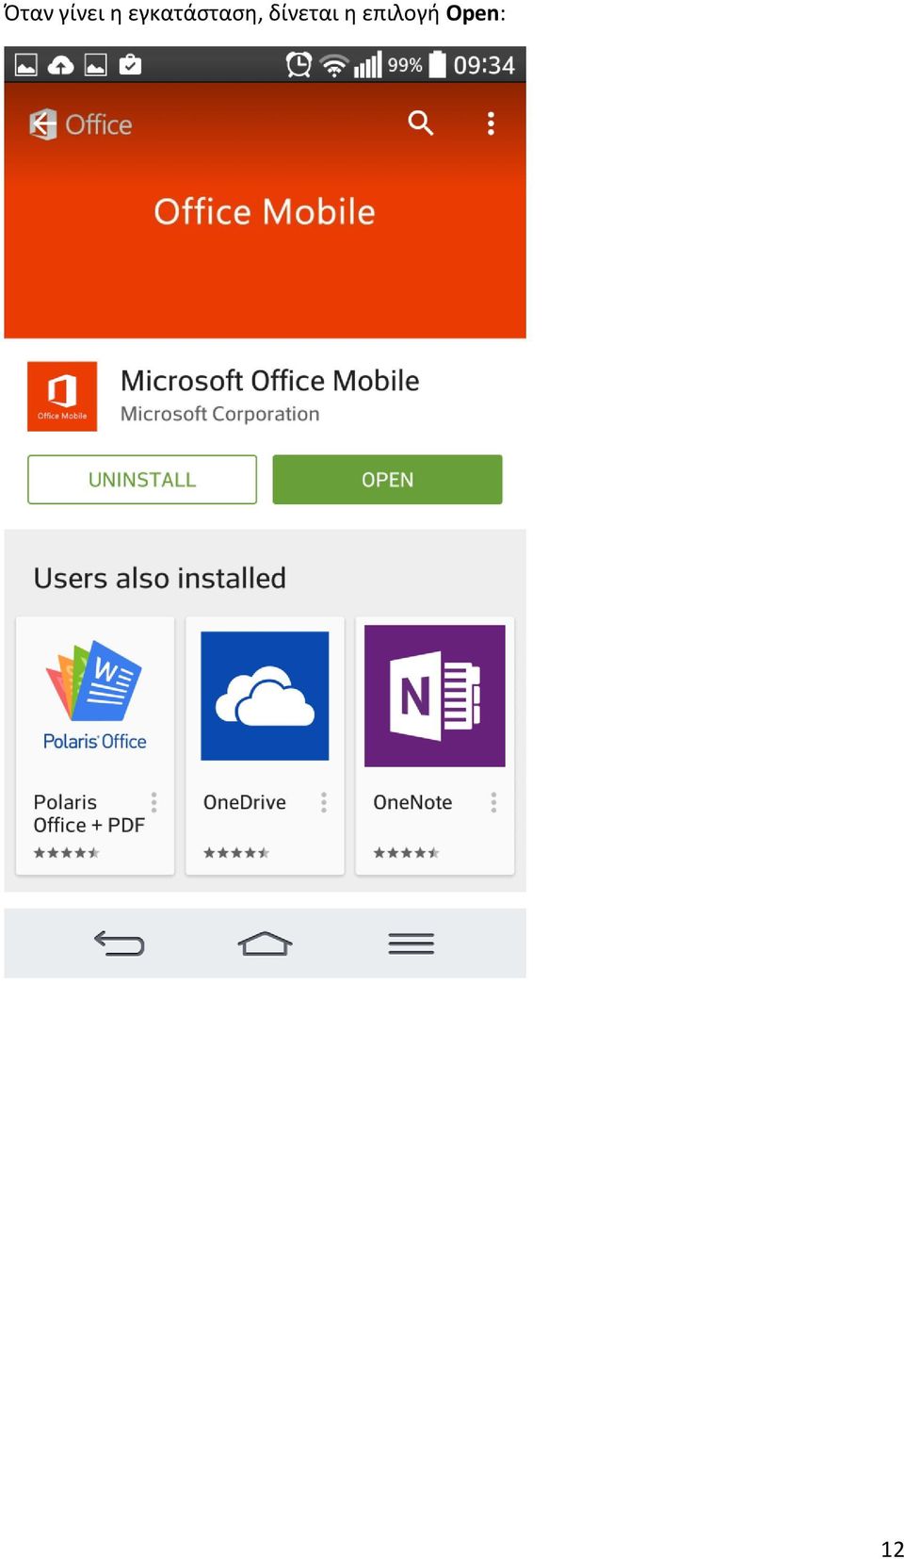Click the UNINSTALL button
This screenshot has width=904, height=1559.
pyautogui.click(x=142, y=480)
